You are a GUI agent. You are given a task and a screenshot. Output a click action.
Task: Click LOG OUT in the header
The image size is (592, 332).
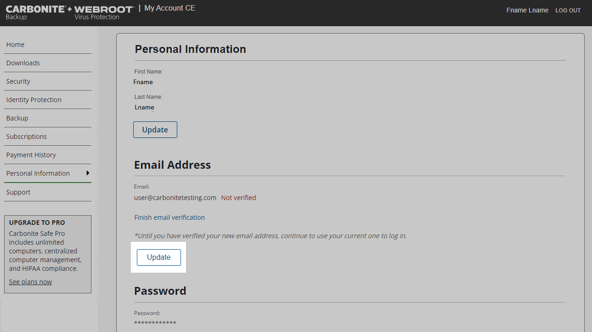click(x=568, y=11)
